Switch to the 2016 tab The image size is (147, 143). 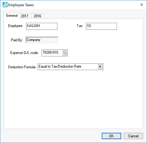(38, 16)
